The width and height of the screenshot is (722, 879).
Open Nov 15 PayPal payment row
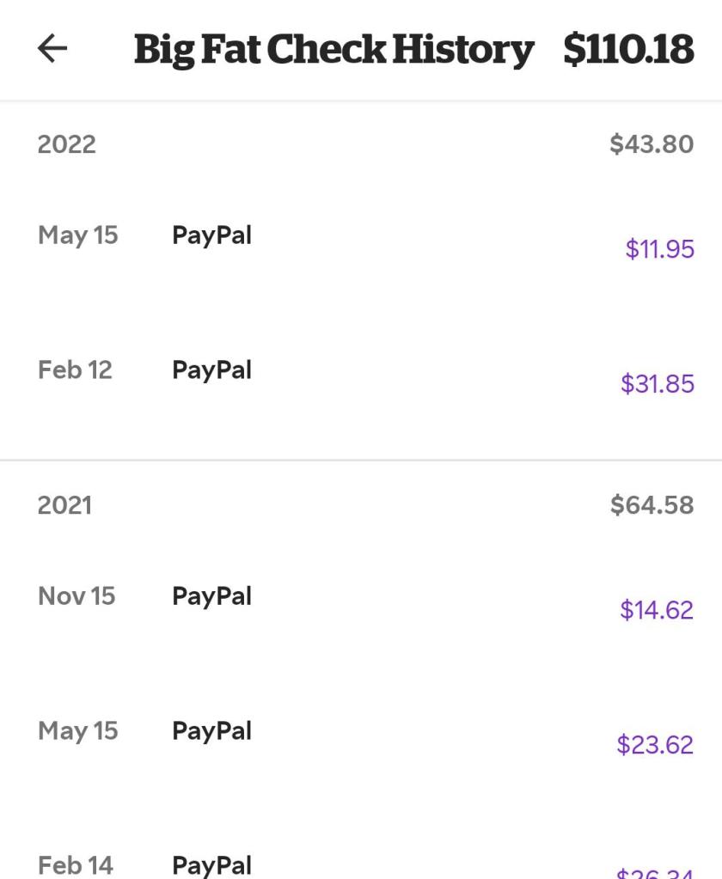361,602
